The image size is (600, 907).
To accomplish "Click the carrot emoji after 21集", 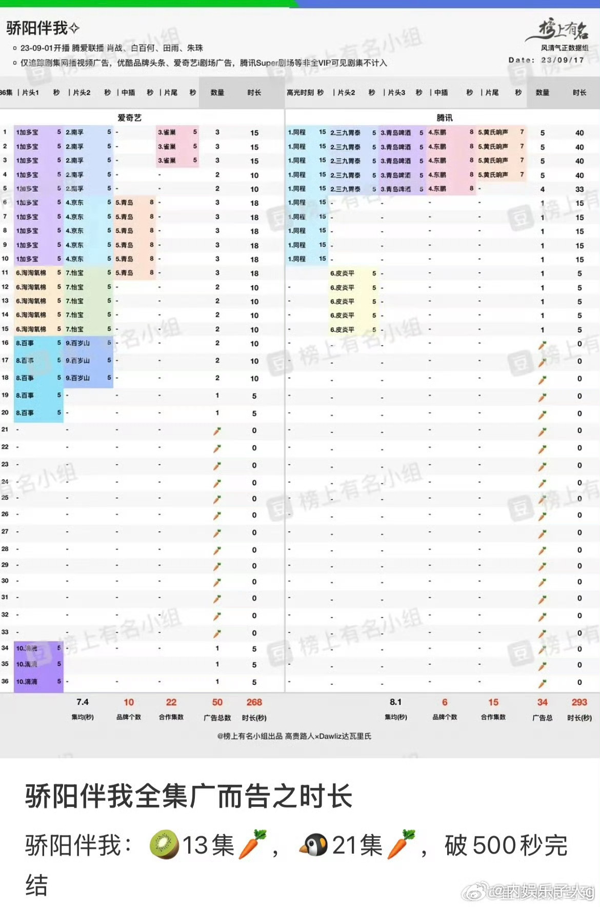I will tap(402, 844).
